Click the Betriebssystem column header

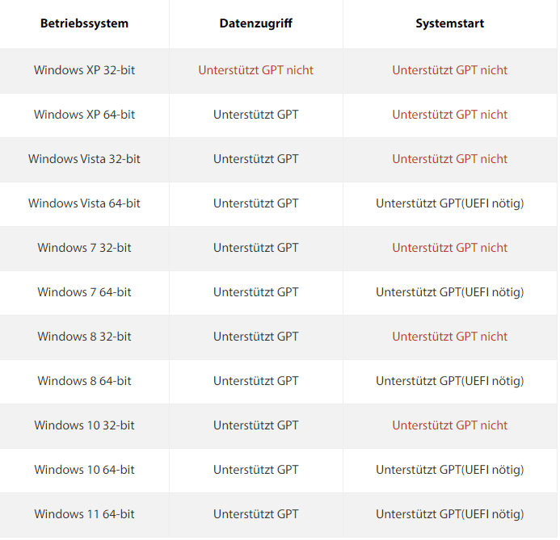pyautogui.click(x=84, y=23)
